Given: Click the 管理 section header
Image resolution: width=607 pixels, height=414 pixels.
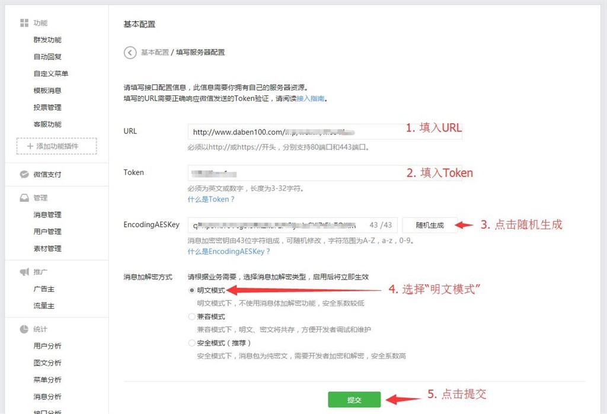Looking at the screenshot, I should point(40,198).
